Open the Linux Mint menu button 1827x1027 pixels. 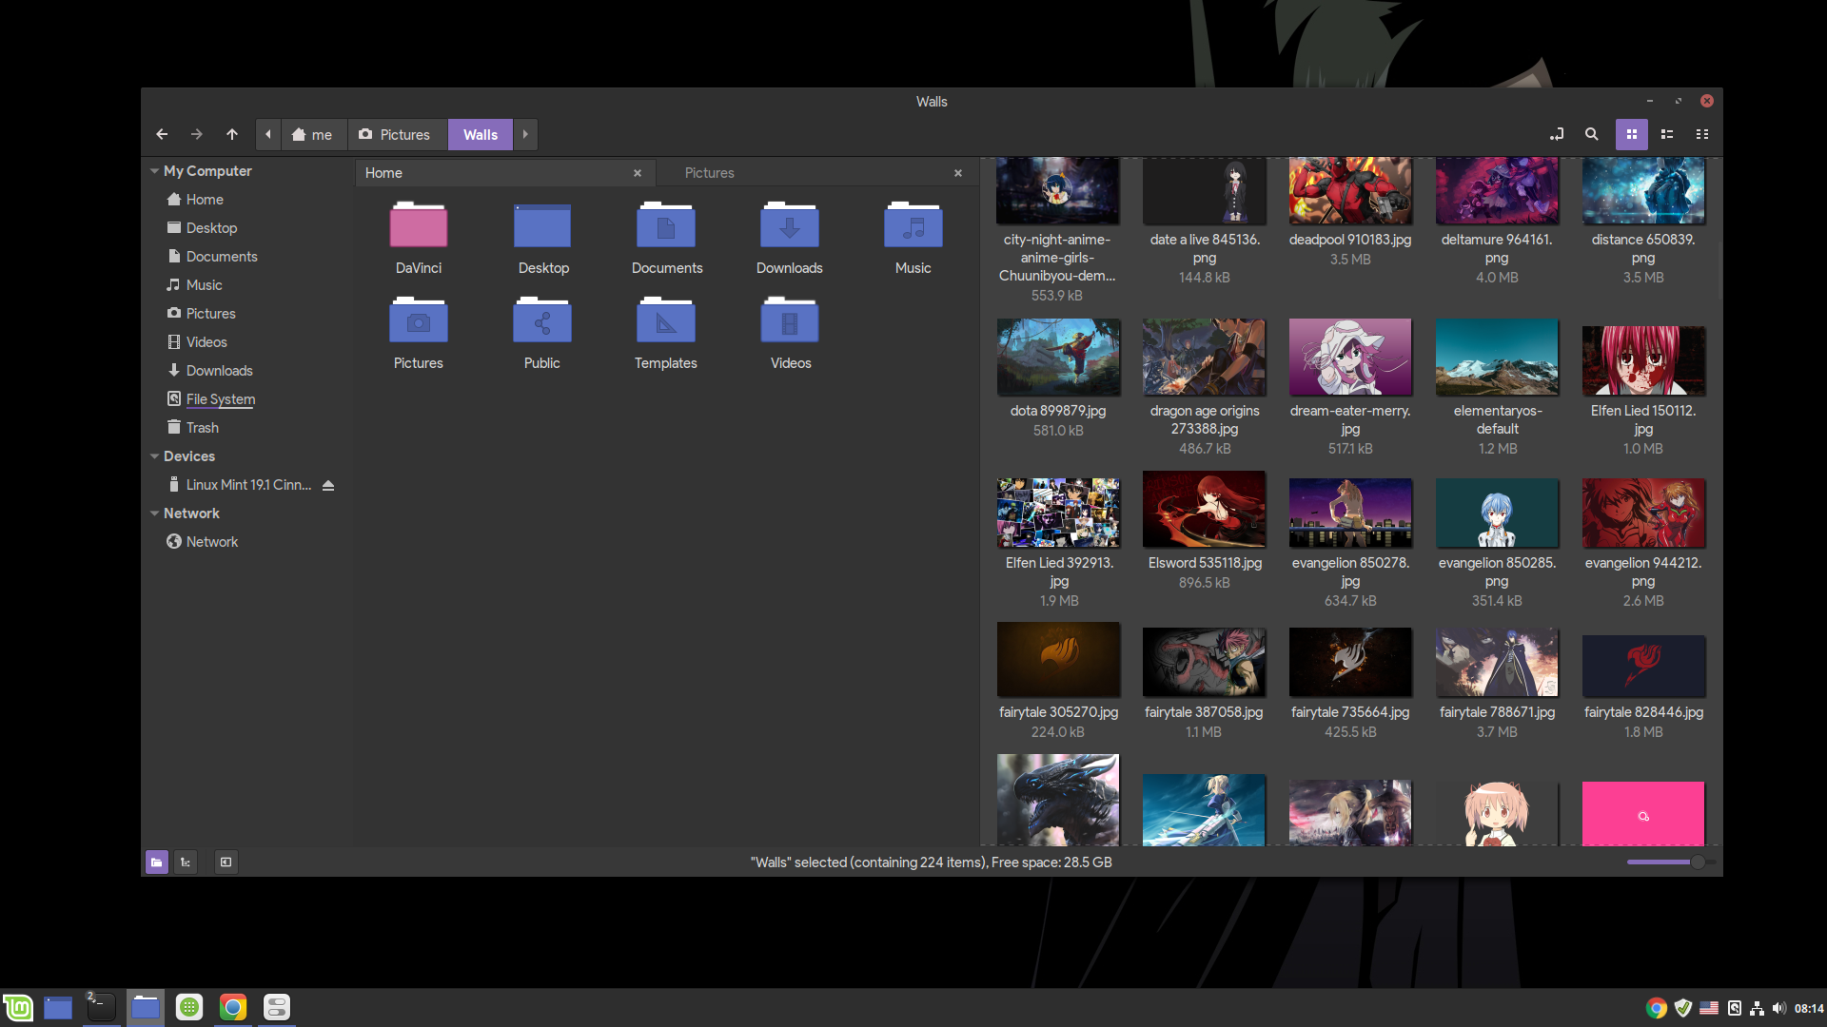pos(18,1007)
